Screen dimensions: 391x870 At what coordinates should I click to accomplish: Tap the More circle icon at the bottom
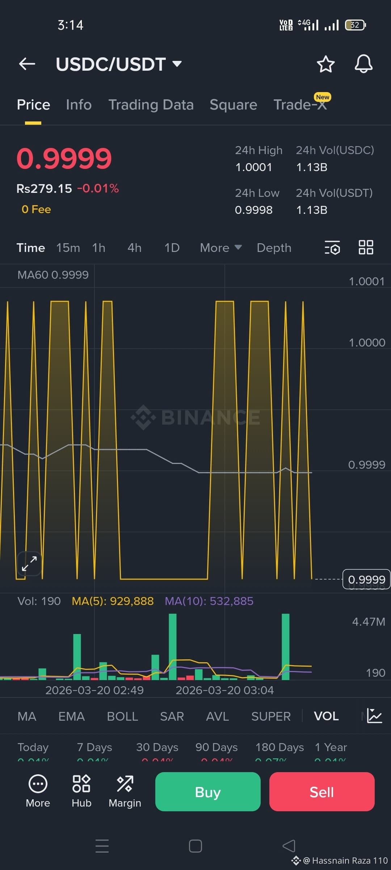click(38, 791)
